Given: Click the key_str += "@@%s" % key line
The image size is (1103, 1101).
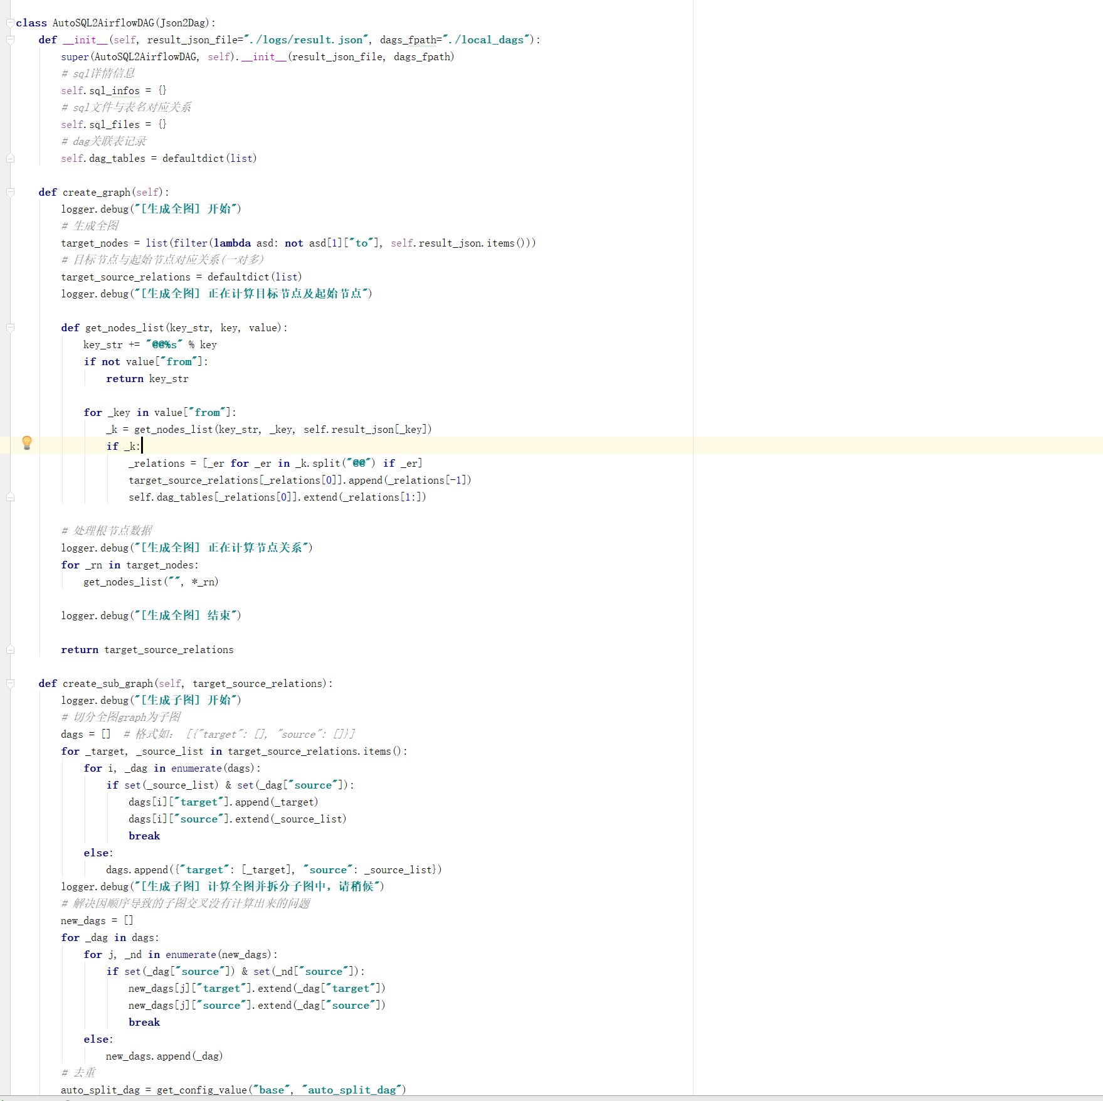Looking at the screenshot, I should (x=150, y=344).
